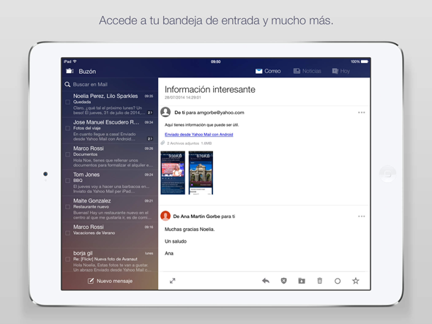Focus the Buscar en Mail field
Image resolution: width=432 pixels, height=324 pixels.
[110, 84]
